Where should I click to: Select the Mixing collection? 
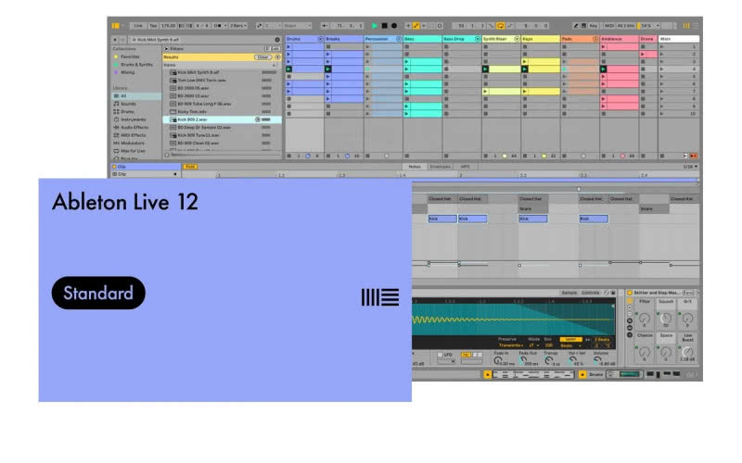click(128, 72)
